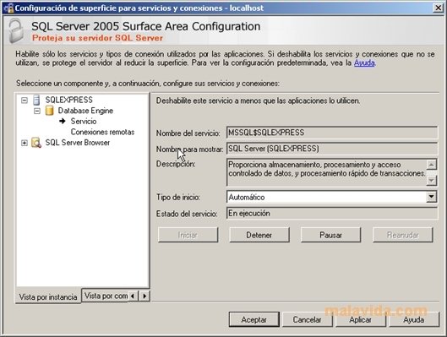Click the Aplicar button
The height and width of the screenshot is (337, 447).
[360, 319]
